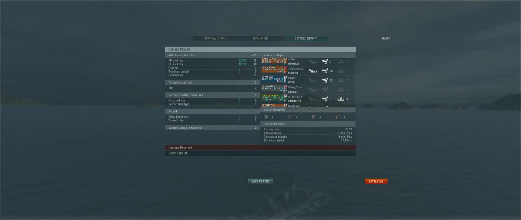Switch to the Personal Score tab
This screenshot has height=220, width=521.
(x=215, y=39)
